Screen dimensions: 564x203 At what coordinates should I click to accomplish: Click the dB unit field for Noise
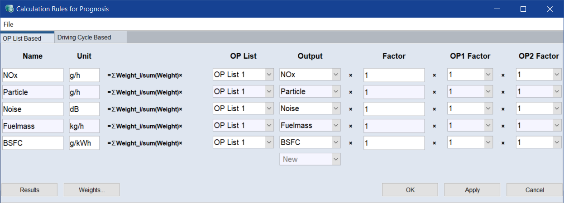click(x=84, y=109)
